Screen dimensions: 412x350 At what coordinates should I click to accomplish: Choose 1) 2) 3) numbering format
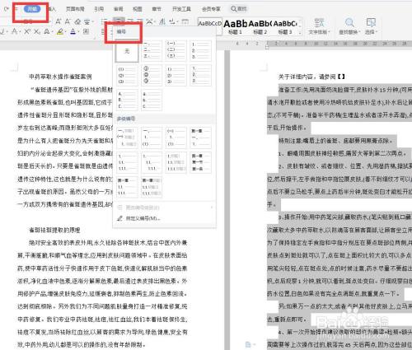[x=176, y=76]
